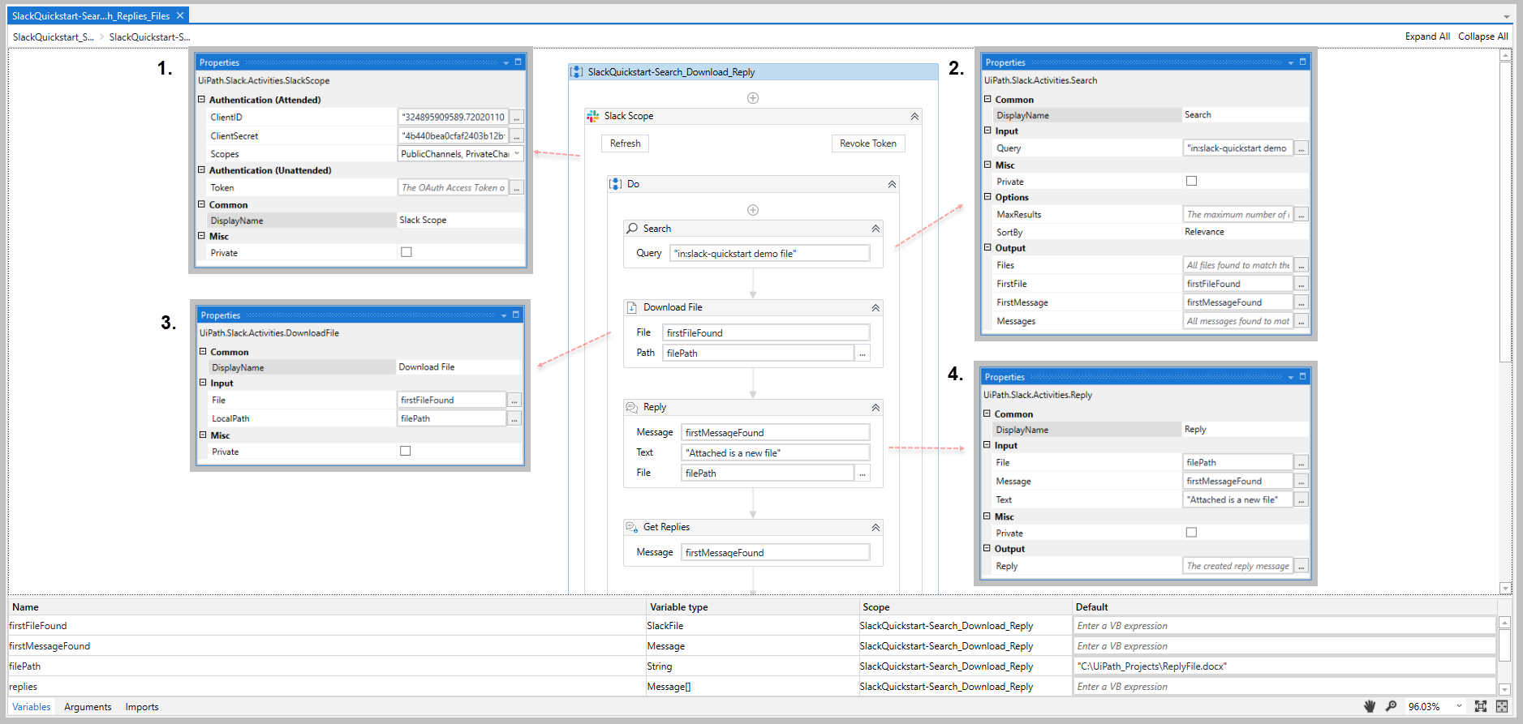
Task: Toggle the overview panel icon
Action: 1502,706
